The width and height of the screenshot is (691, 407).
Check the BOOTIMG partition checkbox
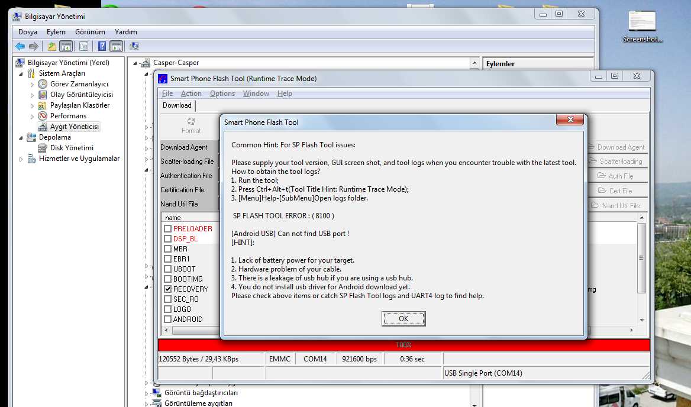click(x=167, y=279)
